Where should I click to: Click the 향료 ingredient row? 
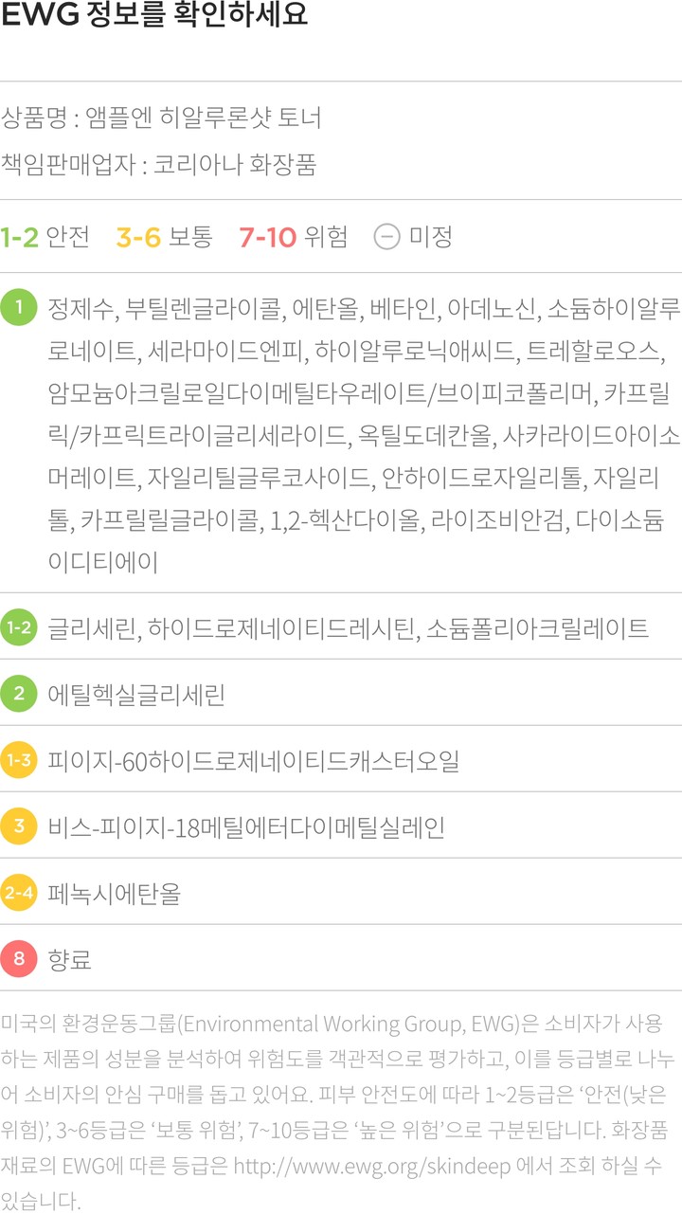pos(70,959)
